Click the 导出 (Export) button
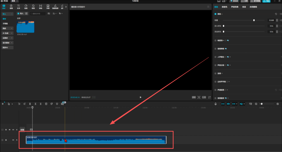 click(267, 1)
